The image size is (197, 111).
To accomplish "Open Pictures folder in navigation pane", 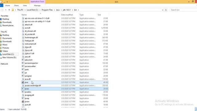I will 6,48.
